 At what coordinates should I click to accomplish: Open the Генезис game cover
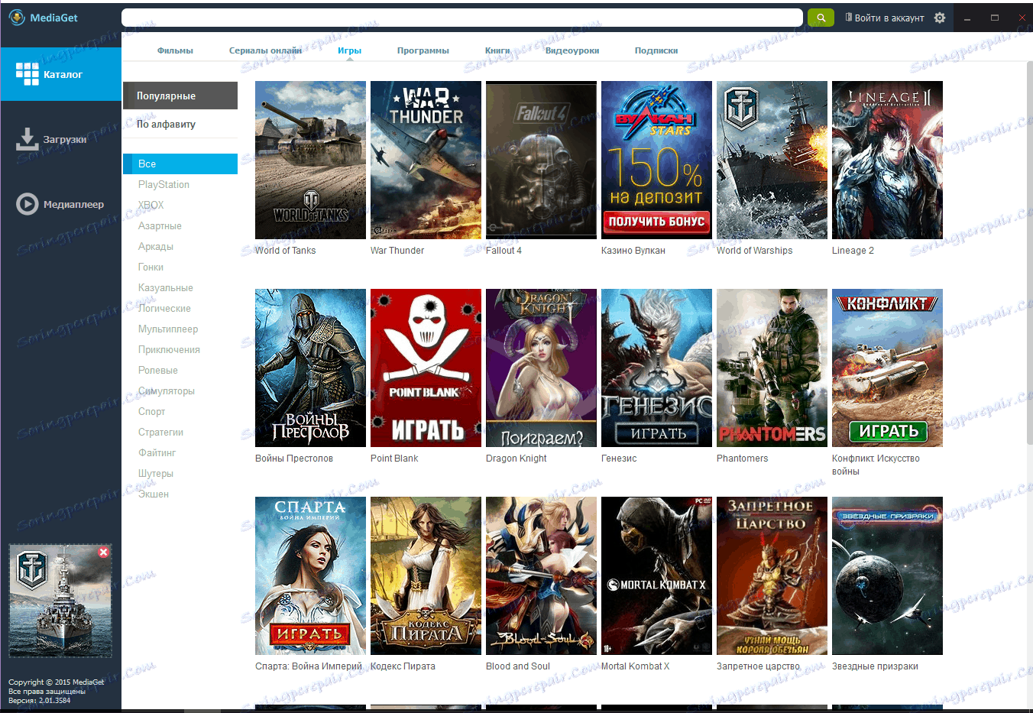656,368
